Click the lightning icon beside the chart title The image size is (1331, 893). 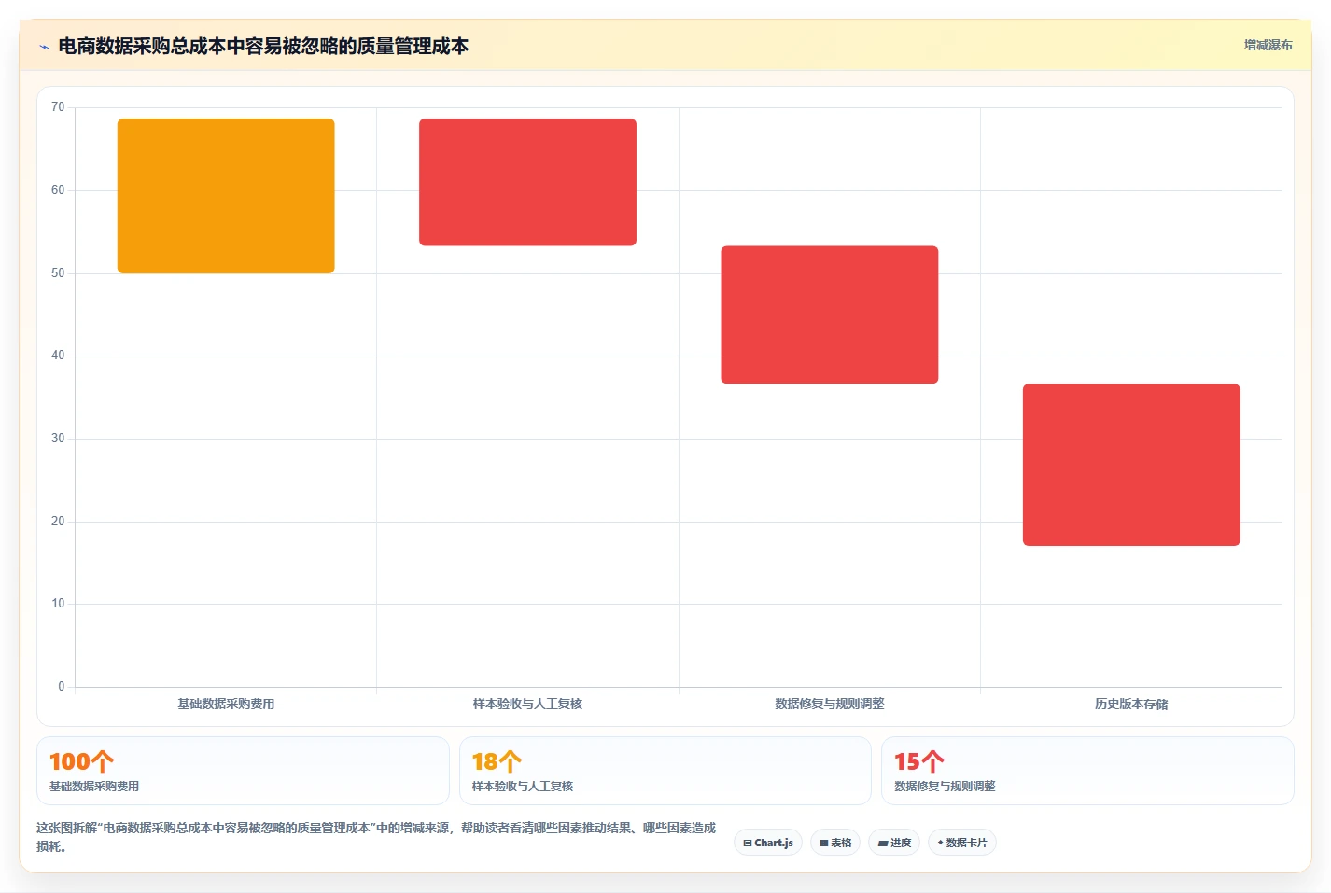pyautogui.click(x=44, y=47)
